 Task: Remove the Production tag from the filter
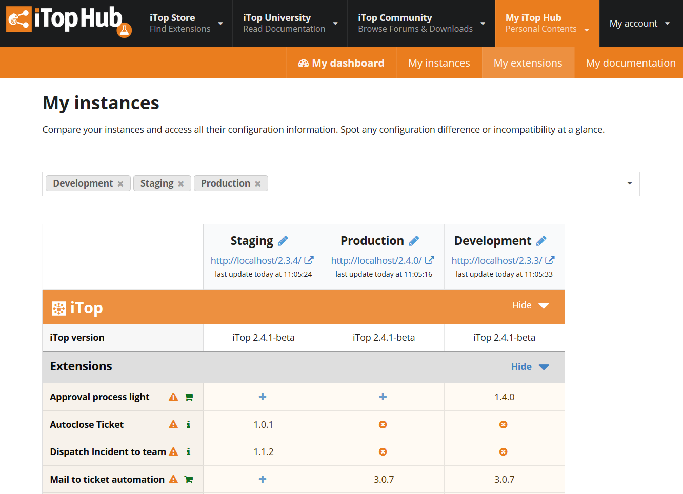pyautogui.click(x=258, y=184)
